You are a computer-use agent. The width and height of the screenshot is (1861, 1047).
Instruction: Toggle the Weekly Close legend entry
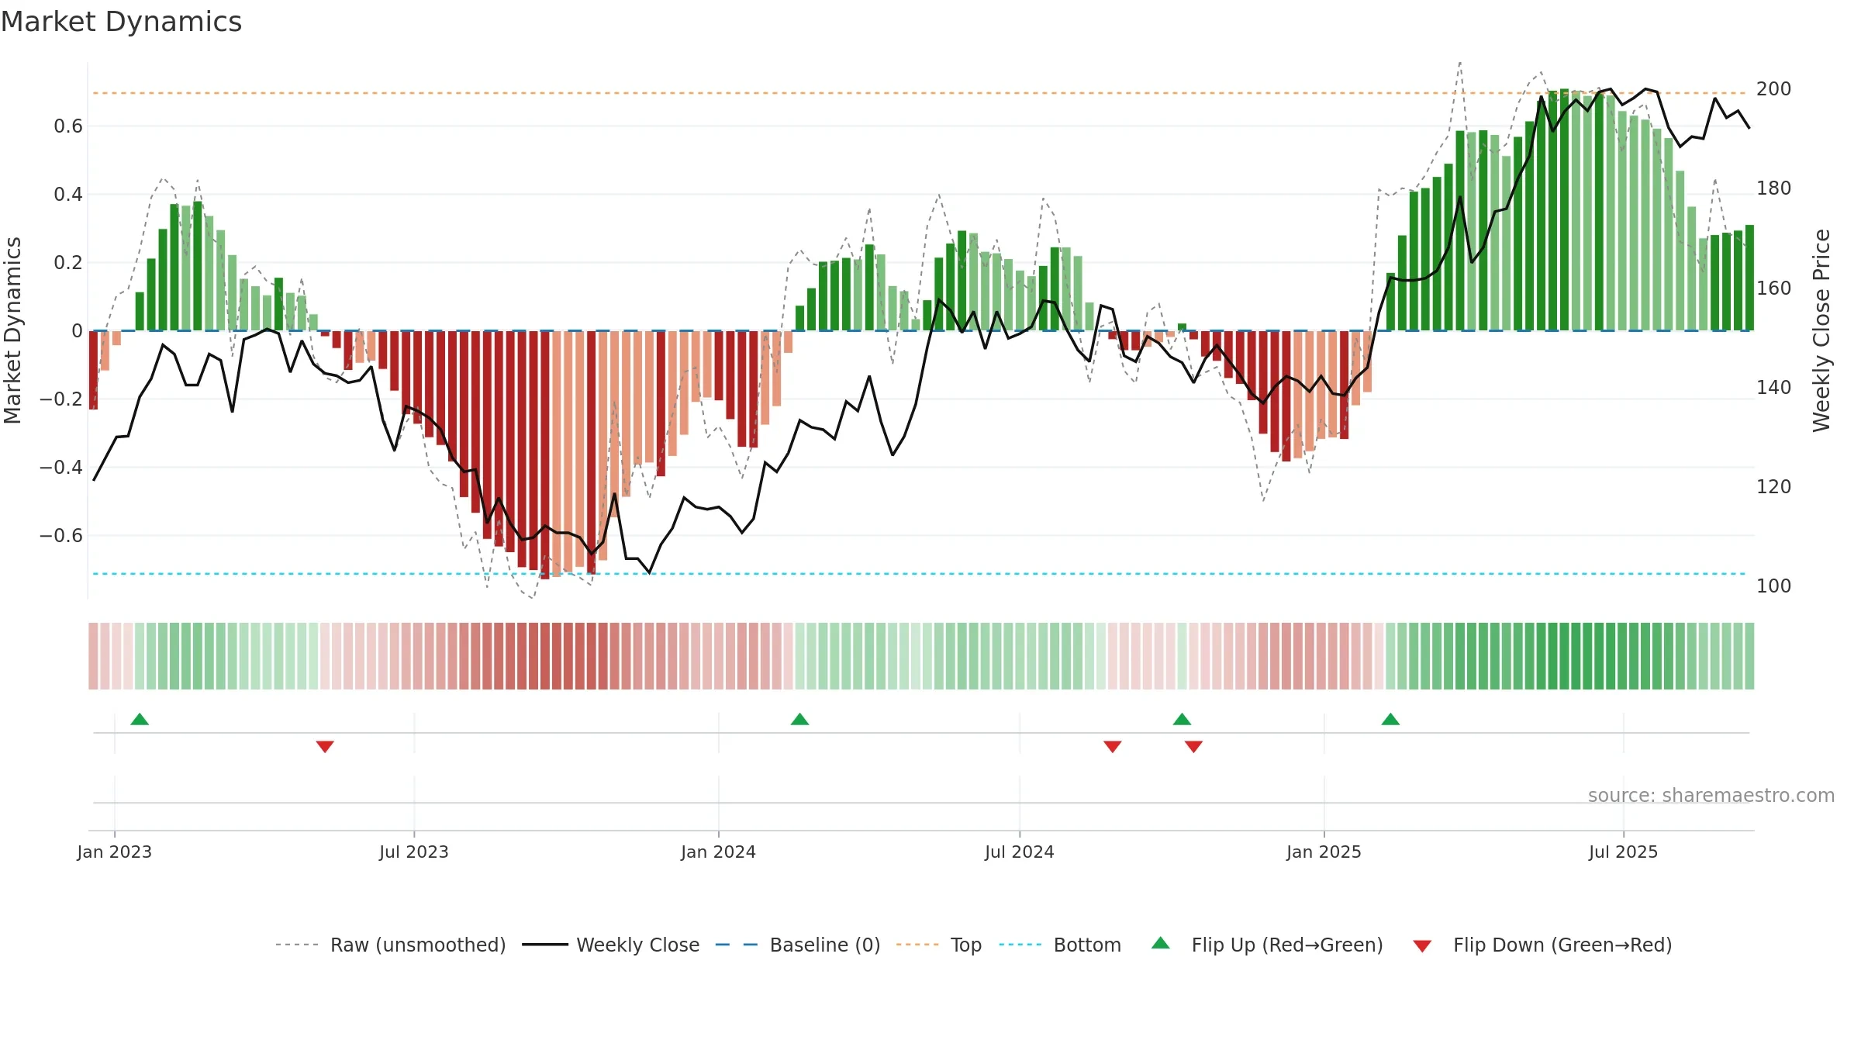tap(610, 945)
